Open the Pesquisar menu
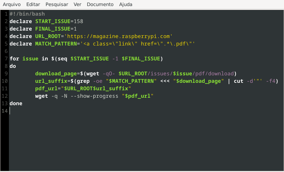The height and width of the screenshot is (172, 284). [x=57, y=5]
